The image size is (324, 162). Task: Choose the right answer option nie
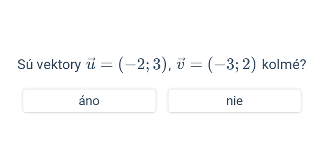(234, 101)
